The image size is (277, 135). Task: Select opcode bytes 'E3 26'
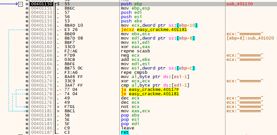[x=71, y=30]
